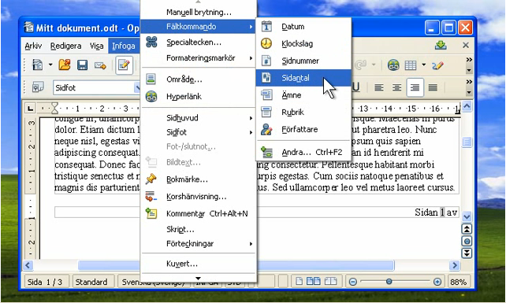Open Visa menu
506x303 pixels.
pos(96,46)
